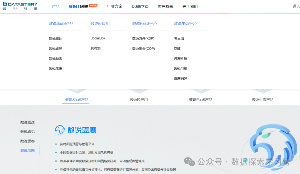Switch to the 数说PaaS产品 tab
The image size is (300, 174).
click(x=201, y=100)
